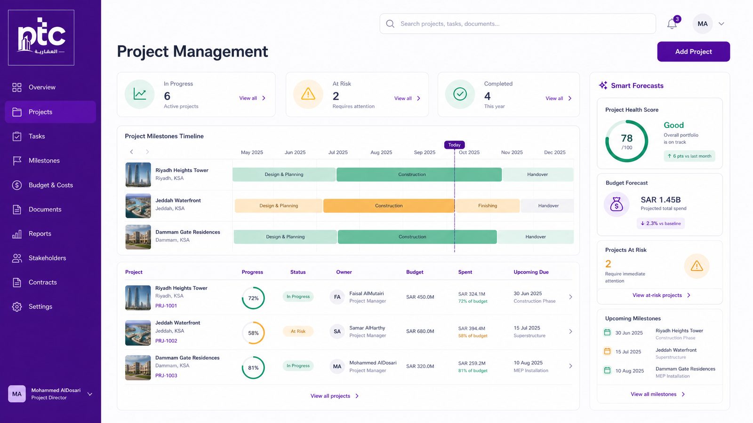
Task: Open the top-right MA account dropdown chevron
Action: point(721,23)
